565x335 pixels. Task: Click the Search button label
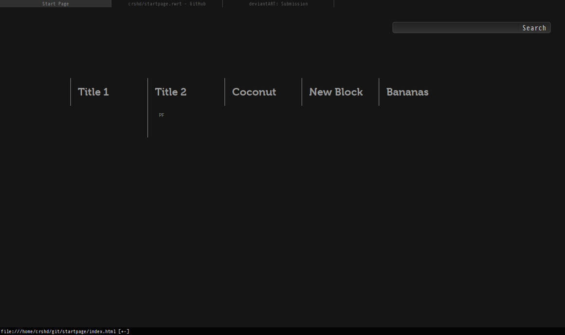click(x=534, y=28)
